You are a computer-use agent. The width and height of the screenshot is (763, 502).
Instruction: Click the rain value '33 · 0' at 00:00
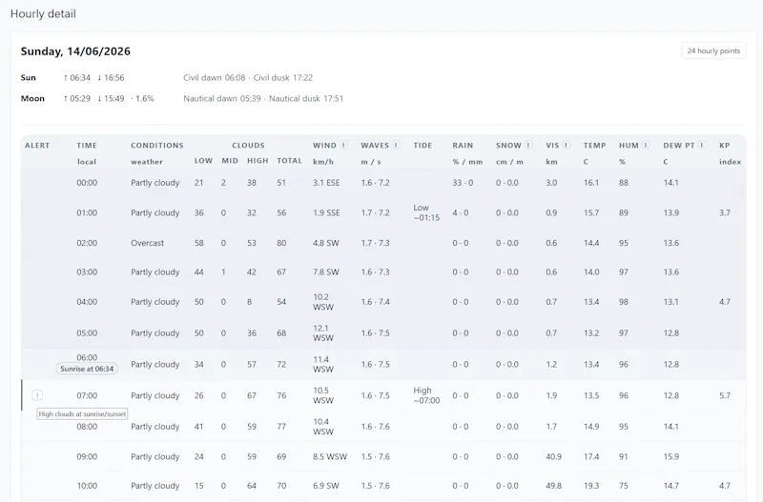click(x=463, y=183)
